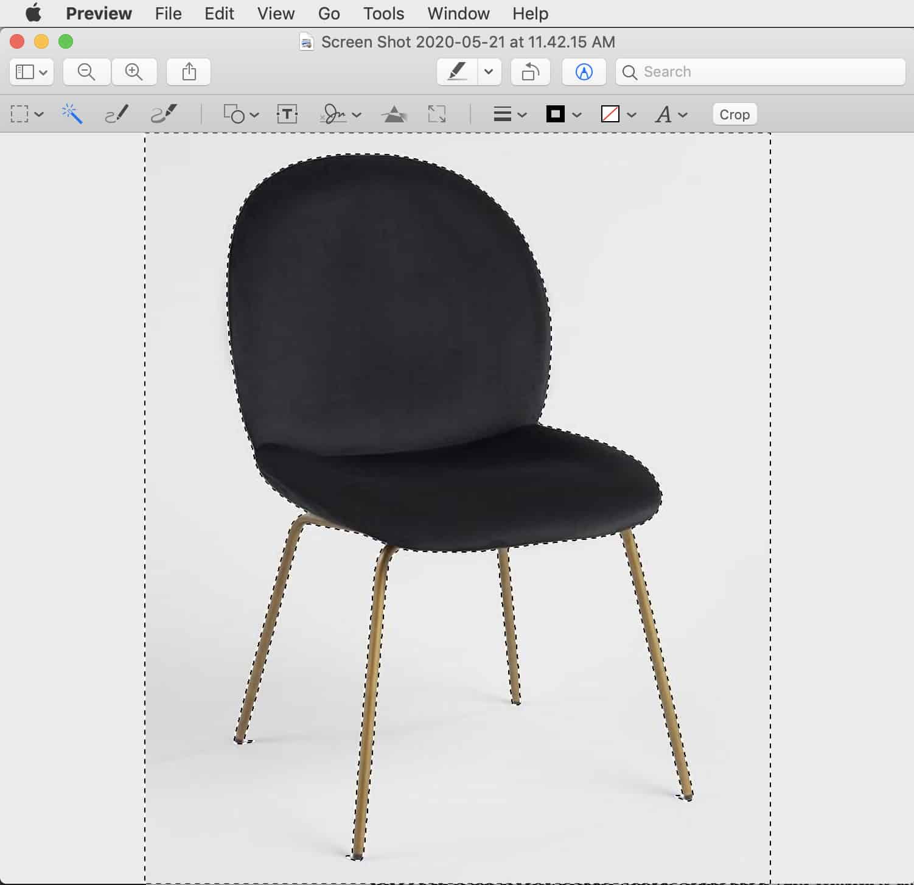Zoom in with the magnifier plus icon
Screen dimensions: 914x885
pos(134,72)
